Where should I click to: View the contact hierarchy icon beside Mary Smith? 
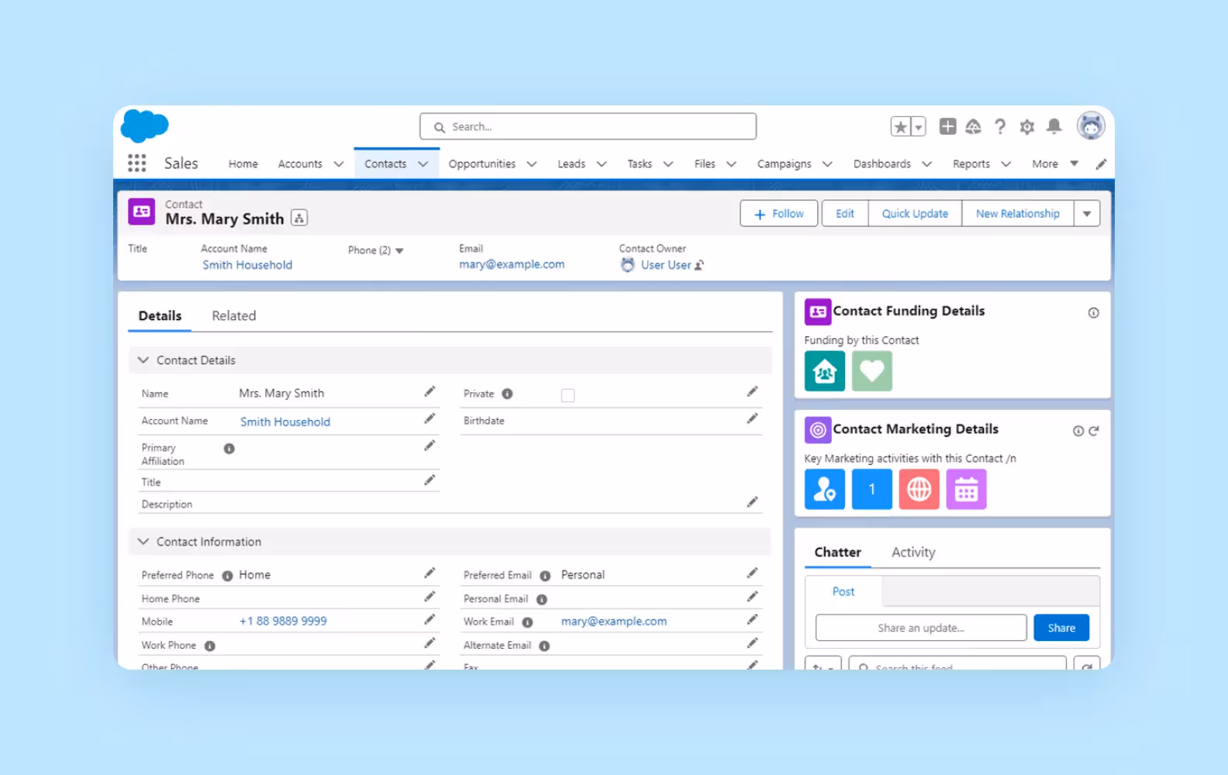(299, 219)
